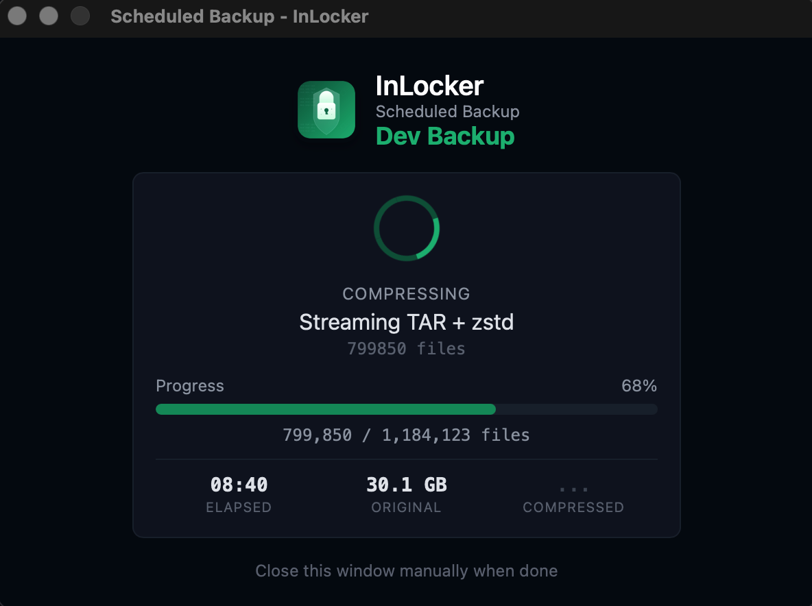This screenshot has width=812, height=606.
Task: Select the 799,850 / 1,184,123 files text
Action: [x=406, y=435]
